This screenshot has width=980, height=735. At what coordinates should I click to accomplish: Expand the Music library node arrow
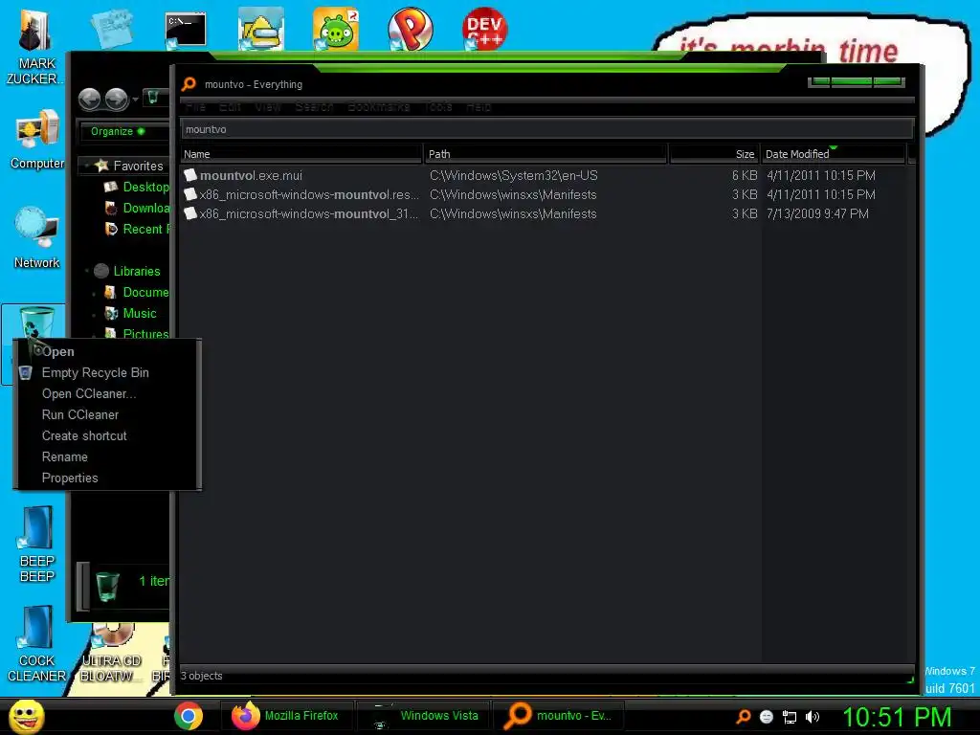[94, 313]
